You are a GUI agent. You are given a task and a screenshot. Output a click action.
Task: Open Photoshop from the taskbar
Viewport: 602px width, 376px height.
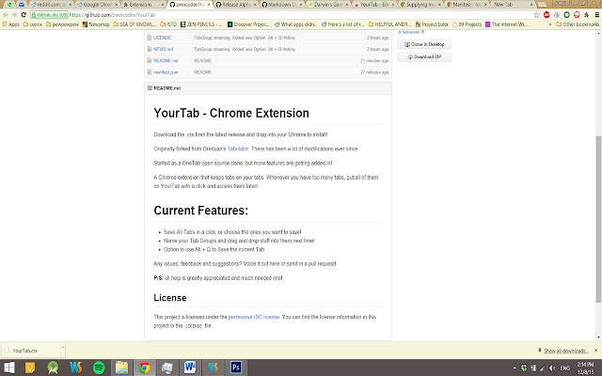click(236, 368)
